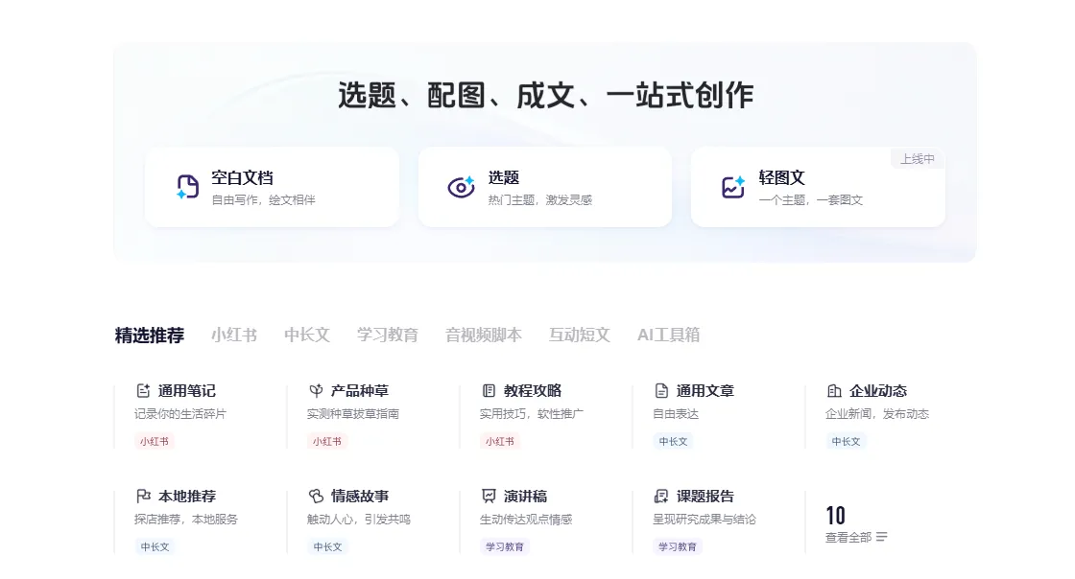
Task: Click the 企业动态 building icon
Action: point(834,391)
